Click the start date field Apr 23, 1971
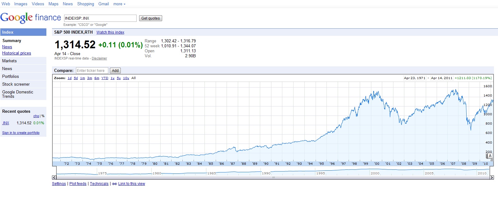498x199 pixels. tap(415, 78)
